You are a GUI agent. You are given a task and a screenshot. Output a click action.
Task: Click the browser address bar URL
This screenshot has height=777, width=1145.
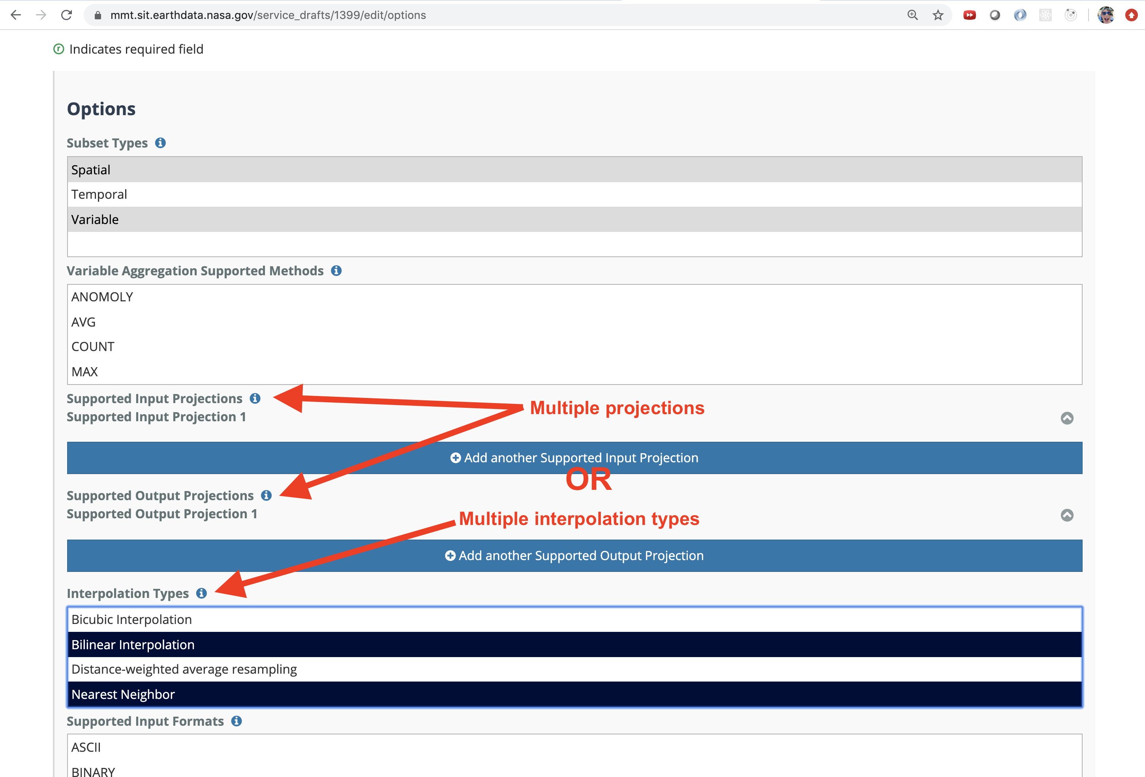click(268, 15)
